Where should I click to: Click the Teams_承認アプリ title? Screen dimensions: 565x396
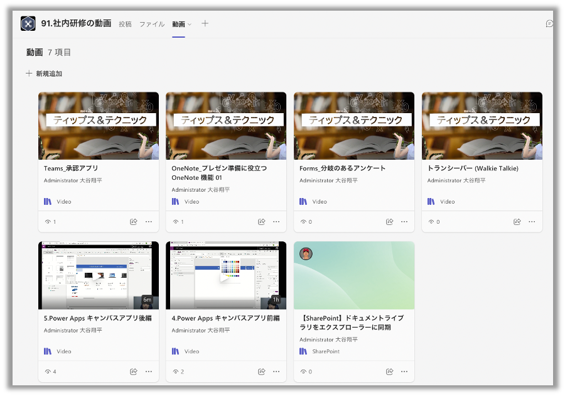pyautogui.click(x=70, y=168)
